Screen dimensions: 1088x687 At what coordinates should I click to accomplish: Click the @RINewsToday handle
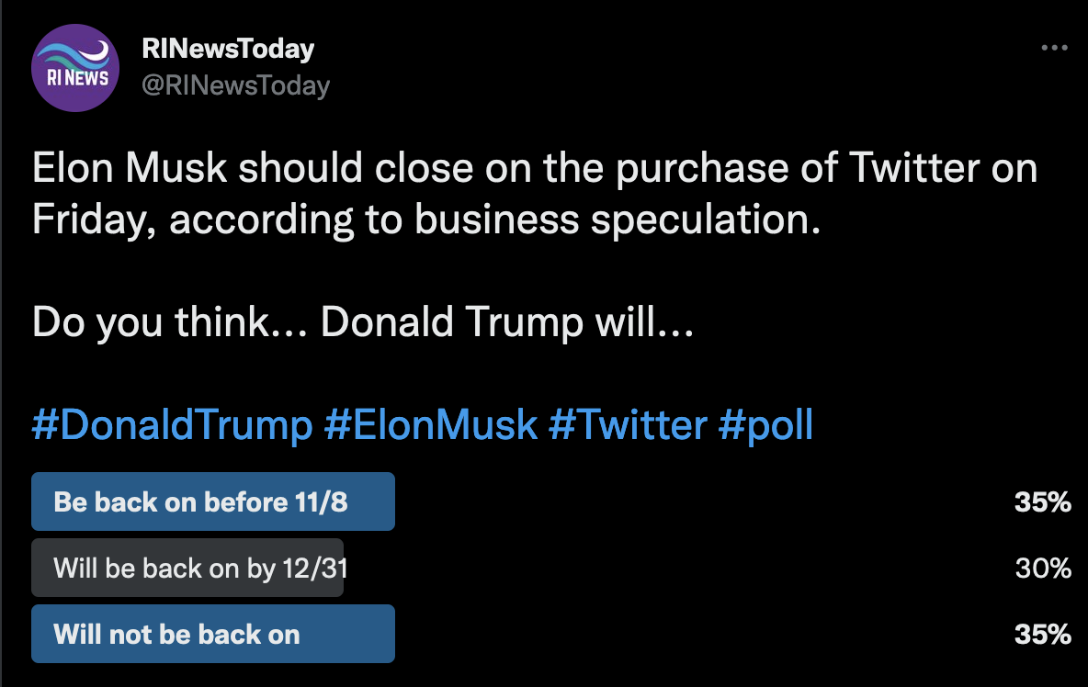click(x=235, y=85)
